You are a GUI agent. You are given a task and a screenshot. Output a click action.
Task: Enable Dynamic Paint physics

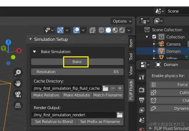point(169,108)
